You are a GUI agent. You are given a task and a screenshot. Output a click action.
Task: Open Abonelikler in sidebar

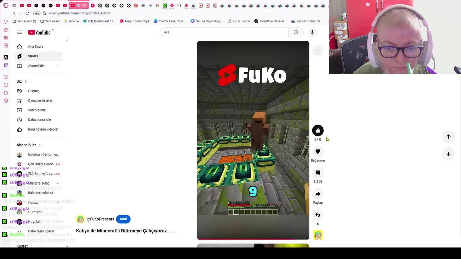click(x=38, y=66)
